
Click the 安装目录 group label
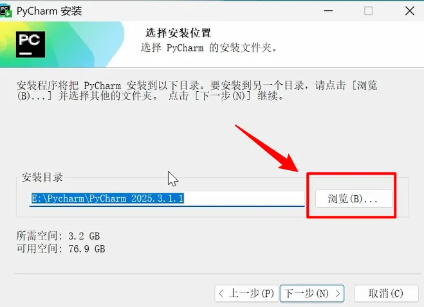[x=42, y=177]
